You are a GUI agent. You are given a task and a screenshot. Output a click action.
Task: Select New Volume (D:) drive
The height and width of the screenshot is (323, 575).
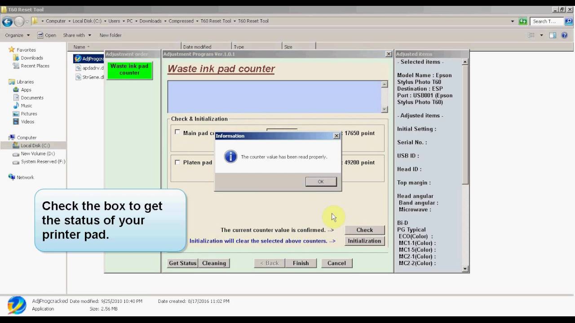coord(38,153)
